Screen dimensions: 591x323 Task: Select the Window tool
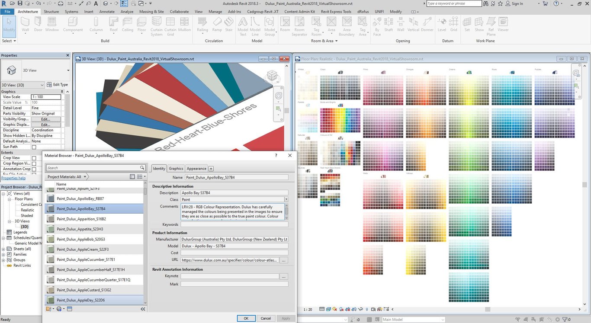(x=52, y=25)
